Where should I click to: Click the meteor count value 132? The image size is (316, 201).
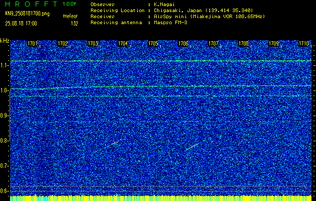tap(74, 24)
